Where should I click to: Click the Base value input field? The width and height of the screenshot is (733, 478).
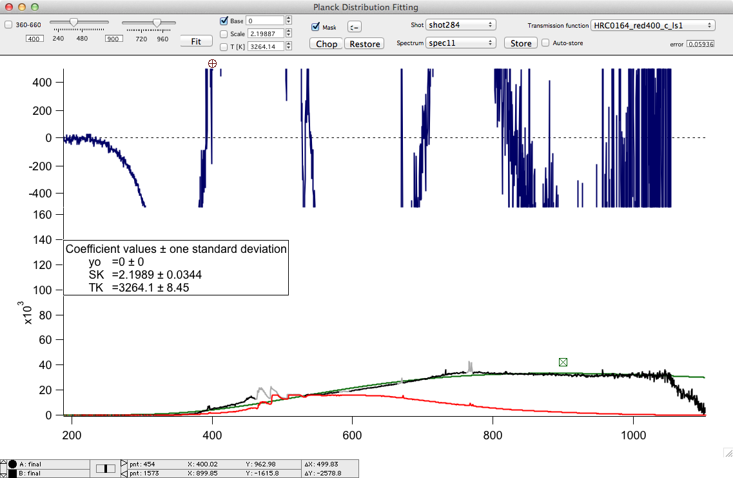pyautogui.click(x=266, y=21)
